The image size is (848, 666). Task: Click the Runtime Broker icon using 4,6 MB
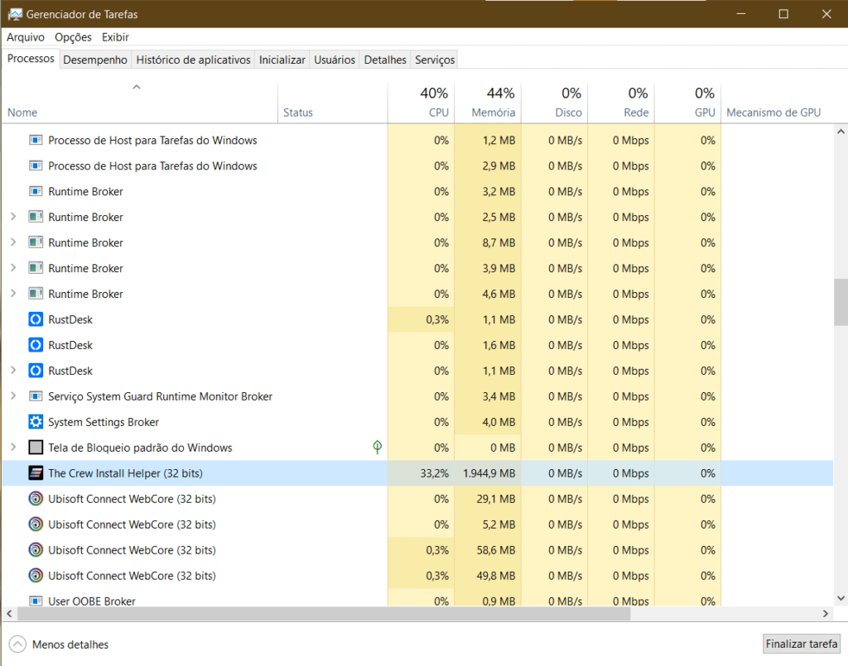tap(36, 294)
